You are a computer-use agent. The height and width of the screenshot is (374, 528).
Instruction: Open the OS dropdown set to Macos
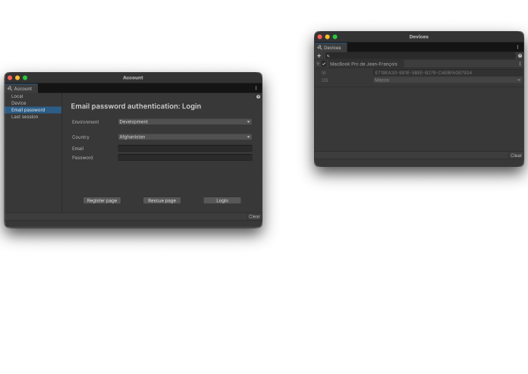point(448,80)
